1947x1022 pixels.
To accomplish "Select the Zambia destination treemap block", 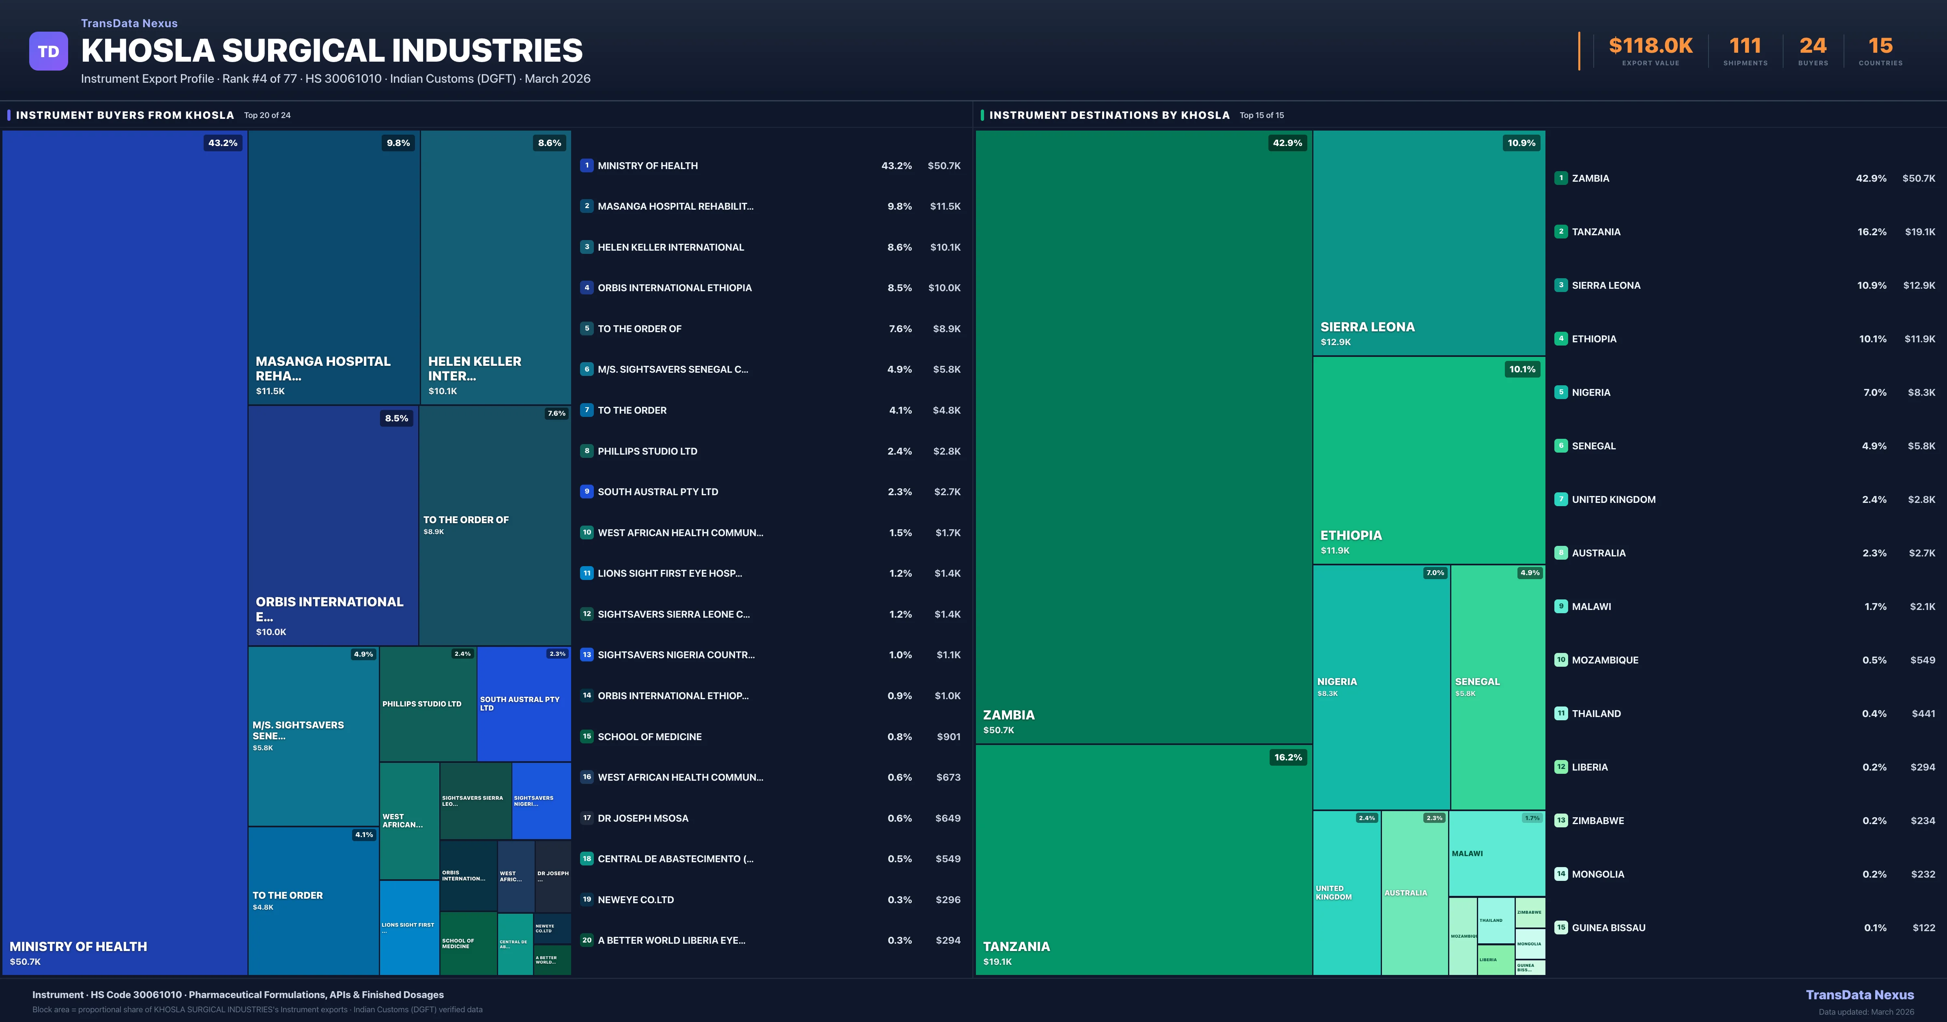I will pyautogui.click(x=1143, y=437).
